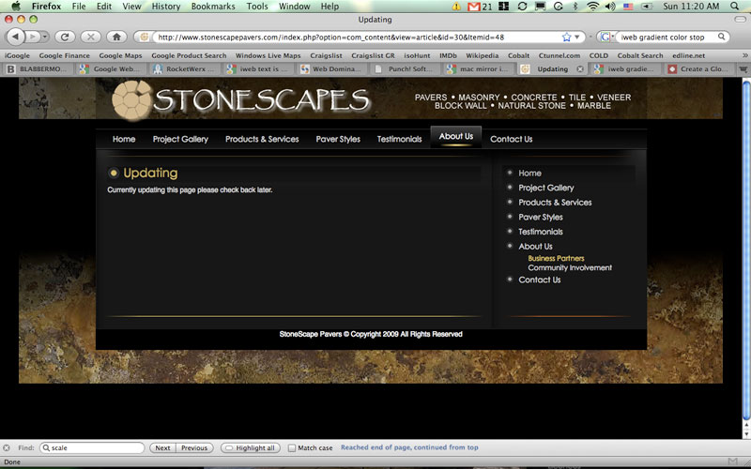
Task: Click the Stop loading X button
Action: click(91, 37)
